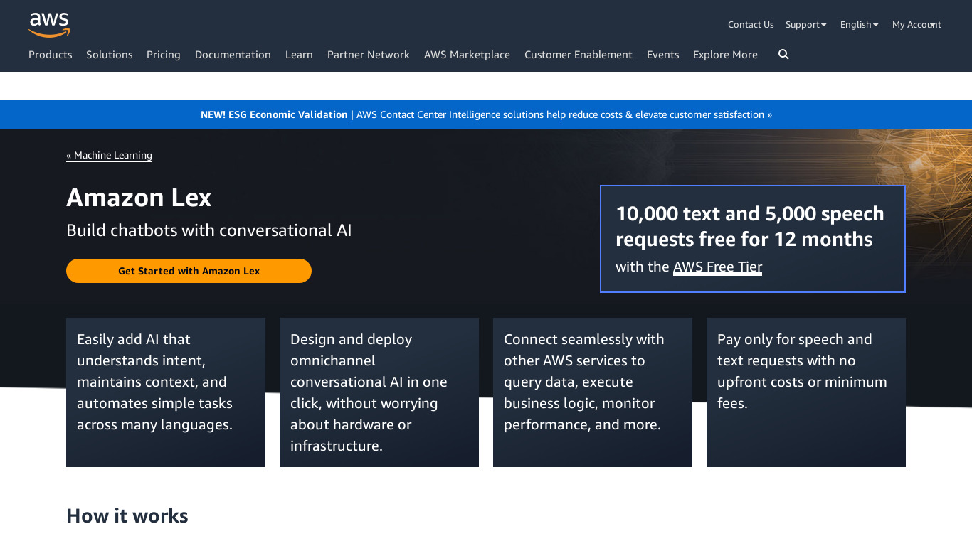This screenshot has width=972, height=546.
Task: Open the Solutions menu
Action: (110, 55)
